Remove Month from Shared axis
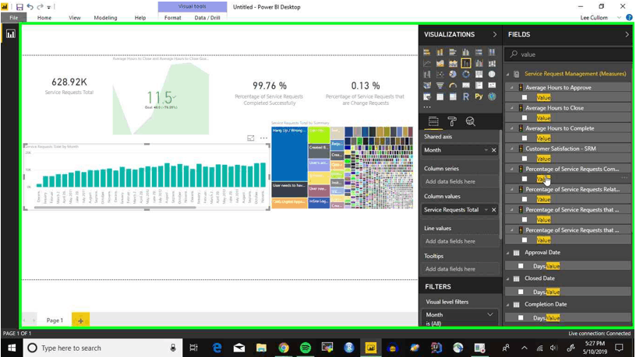Screen dimensions: 636x357 coord(494,150)
